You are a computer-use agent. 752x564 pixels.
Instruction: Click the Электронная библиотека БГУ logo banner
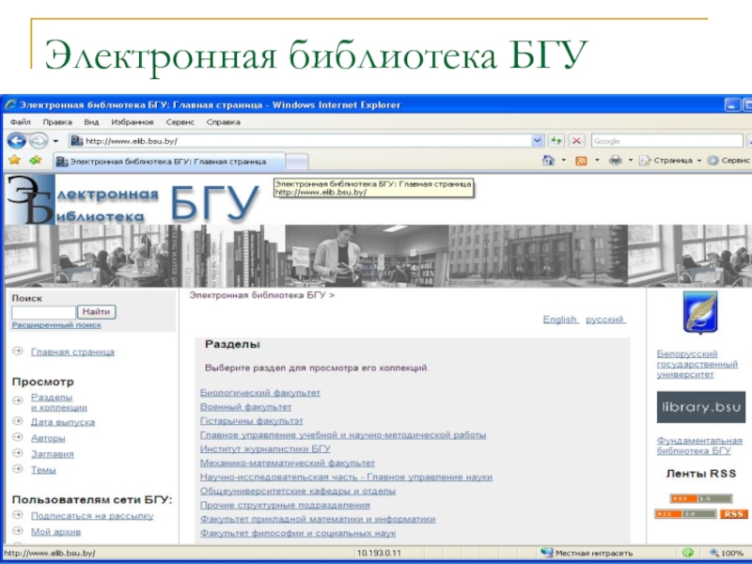[133, 200]
